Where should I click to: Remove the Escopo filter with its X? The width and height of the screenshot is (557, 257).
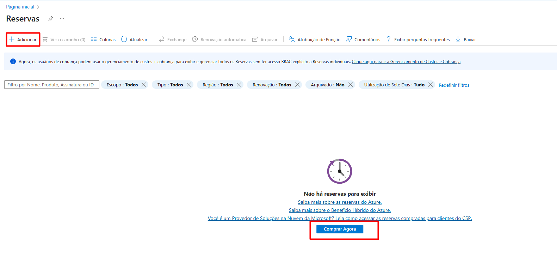pos(144,85)
